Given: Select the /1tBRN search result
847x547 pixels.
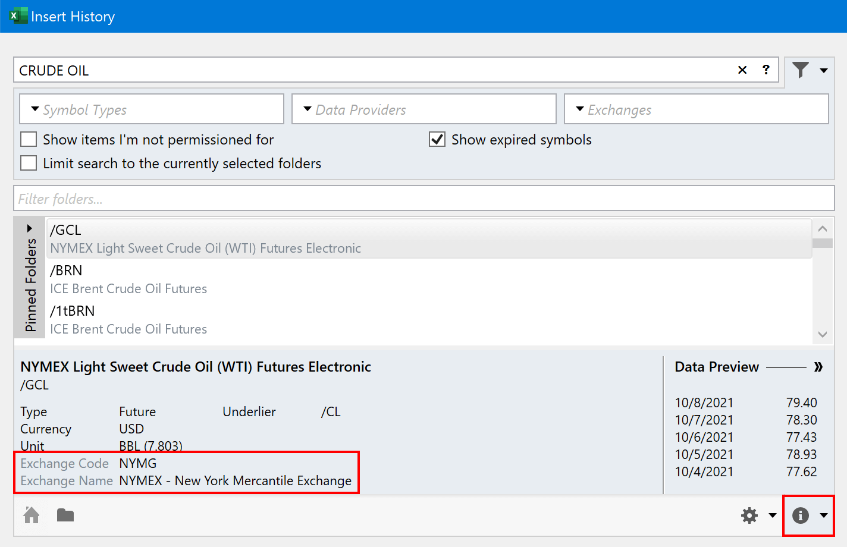Looking at the screenshot, I should 429,320.
